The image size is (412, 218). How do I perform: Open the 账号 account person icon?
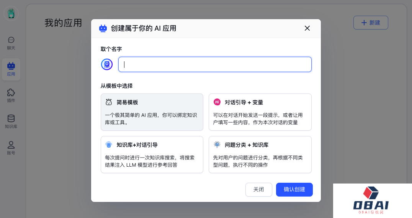click(11, 148)
